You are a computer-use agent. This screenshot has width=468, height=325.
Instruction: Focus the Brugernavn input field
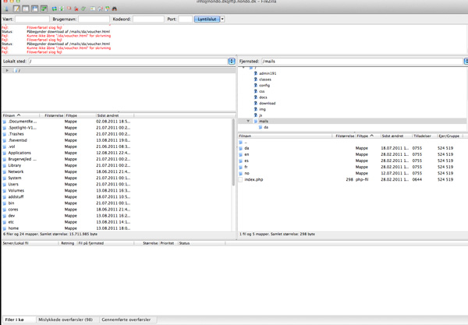pyautogui.click(x=94, y=19)
